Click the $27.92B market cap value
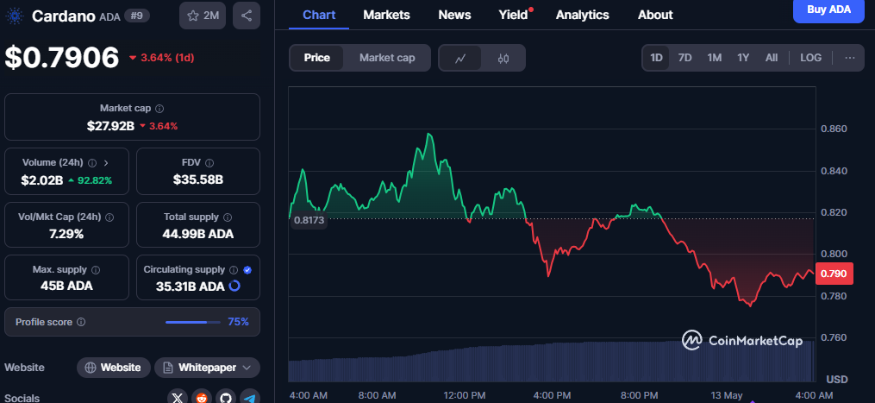Screen dimensions: 875x403 pyautogui.click(x=110, y=126)
